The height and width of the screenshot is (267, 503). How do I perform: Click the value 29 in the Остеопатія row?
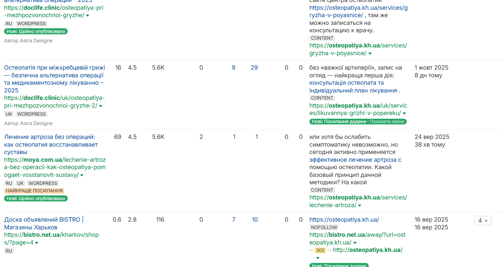254,68
